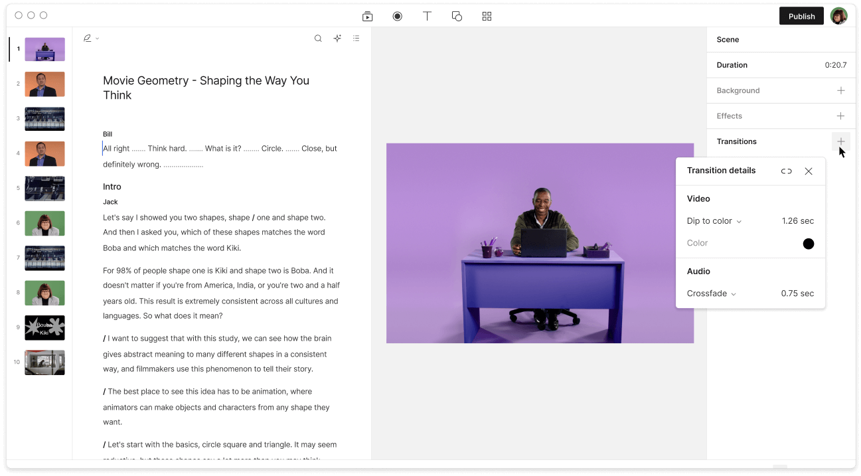The width and height of the screenshot is (861, 476).
Task: Click paragraph starting 'For 98% of people'
Action: point(222,293)
